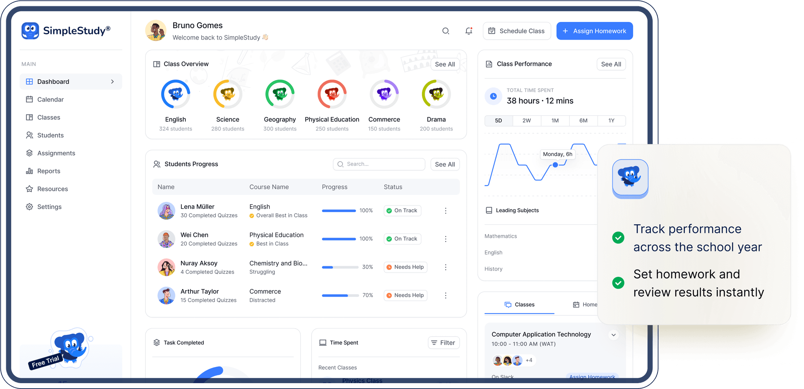Open the Drama class circle icon
This screenshot has width=804, height=389.
tap(437, 94)
